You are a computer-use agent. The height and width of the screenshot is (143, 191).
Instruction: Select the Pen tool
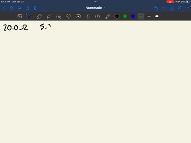pyautogui.click(x=29, y=16)
